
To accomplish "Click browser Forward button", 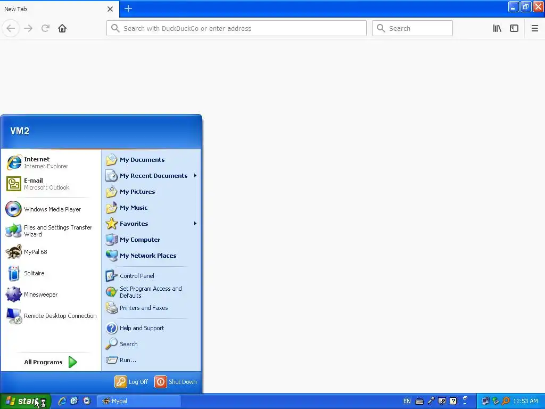I will [28, 28].
